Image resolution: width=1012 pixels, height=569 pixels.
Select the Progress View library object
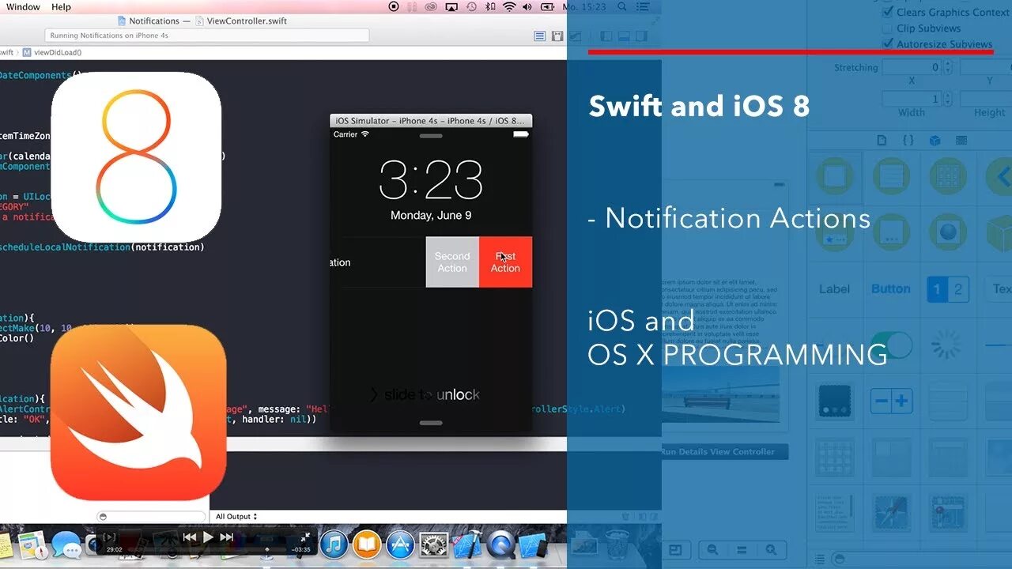998,345
